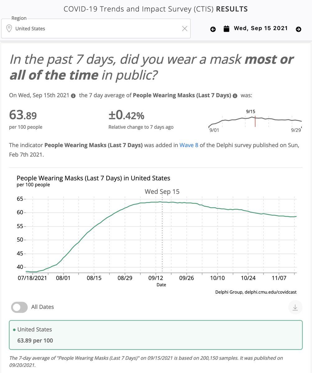This screenshot has width=312, height=373.
Task: Open info icon beside People Wearing Masks
Action: click(235, 96)
